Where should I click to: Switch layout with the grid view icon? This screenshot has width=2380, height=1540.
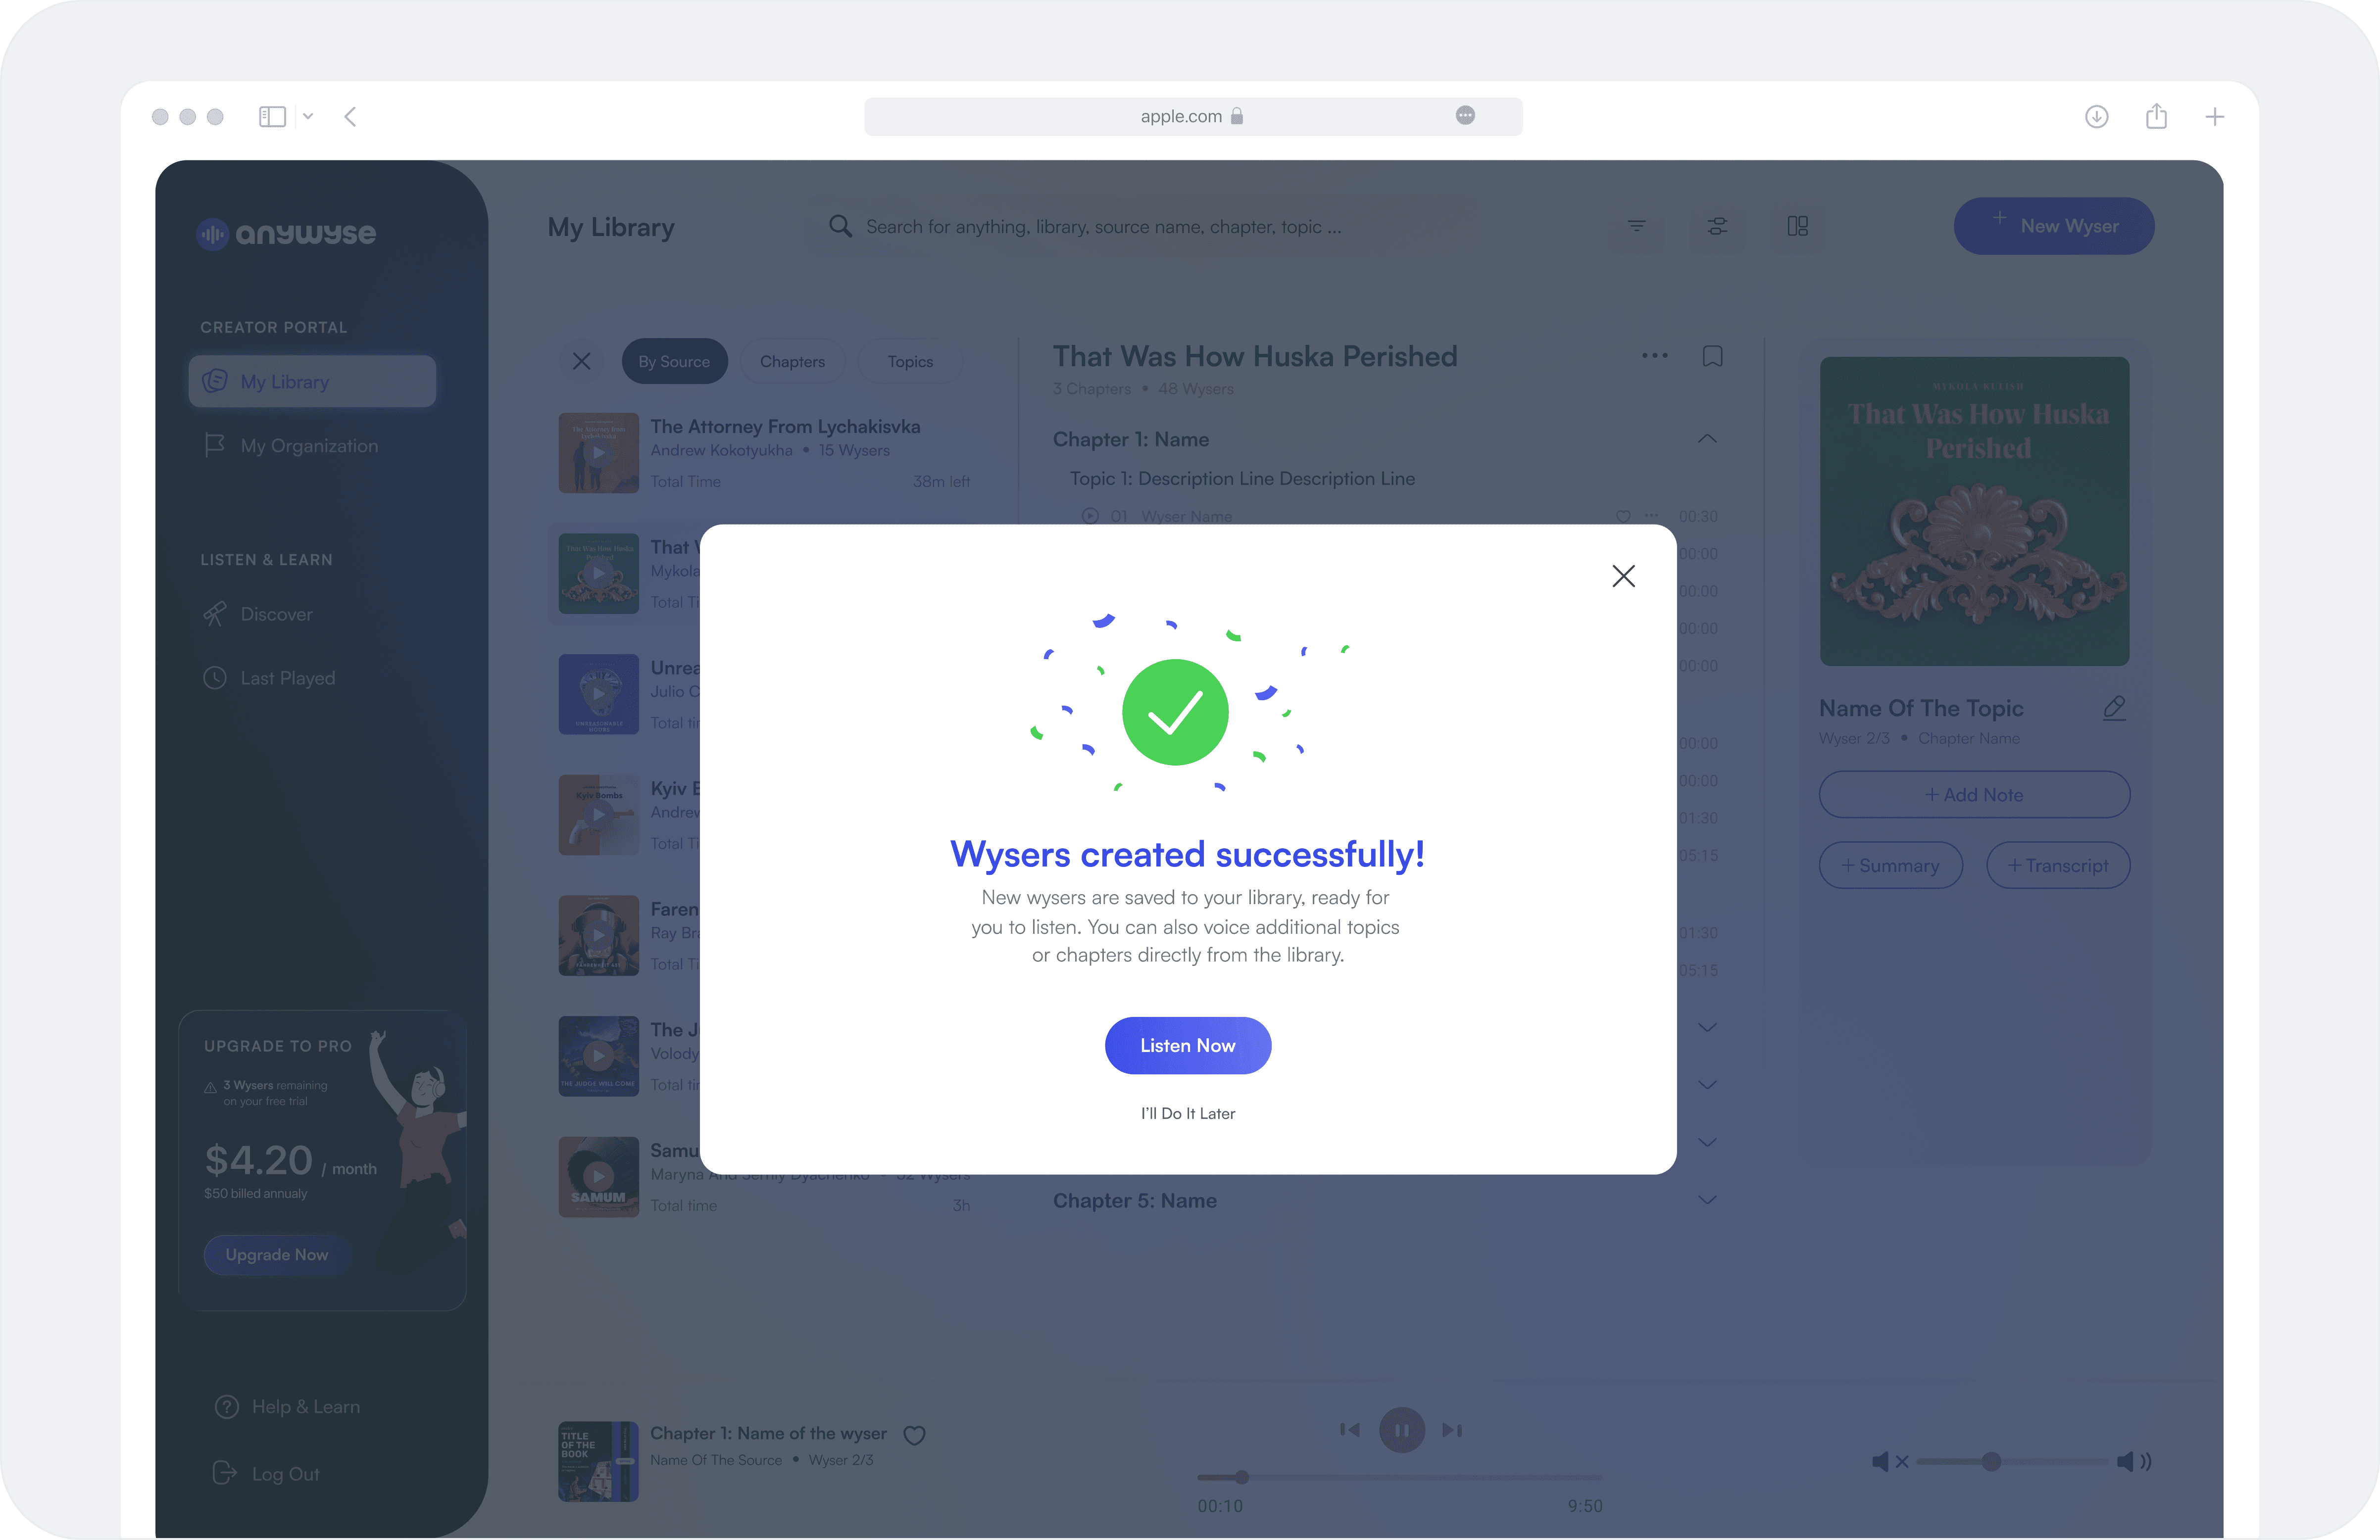[x=1797, y=226]
